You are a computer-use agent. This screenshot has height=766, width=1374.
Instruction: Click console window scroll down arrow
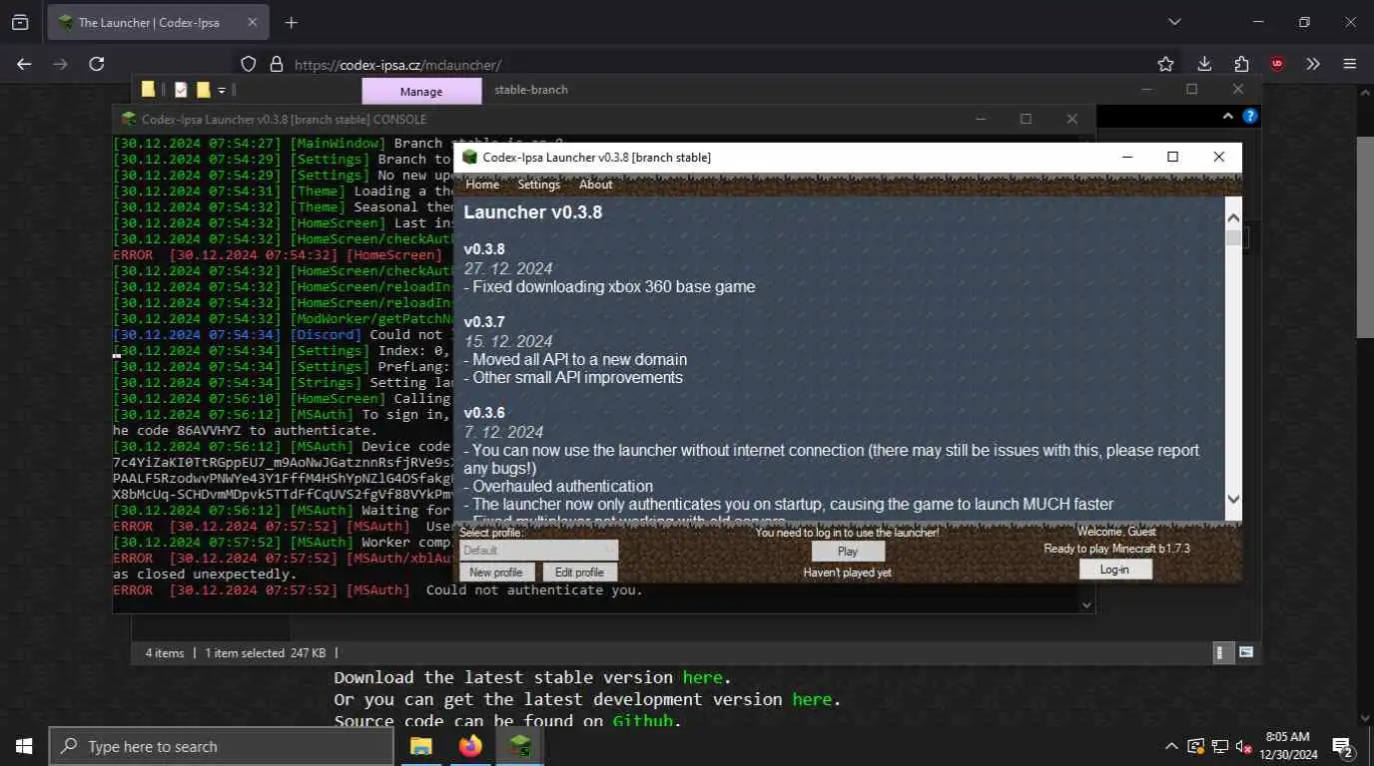1086,604
